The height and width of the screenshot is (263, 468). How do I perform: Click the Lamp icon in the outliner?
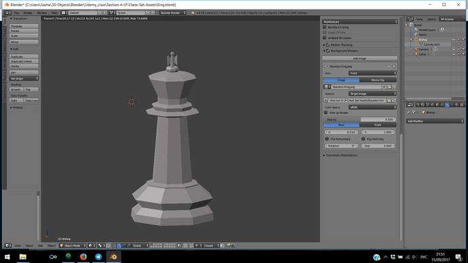pos(416,54)
